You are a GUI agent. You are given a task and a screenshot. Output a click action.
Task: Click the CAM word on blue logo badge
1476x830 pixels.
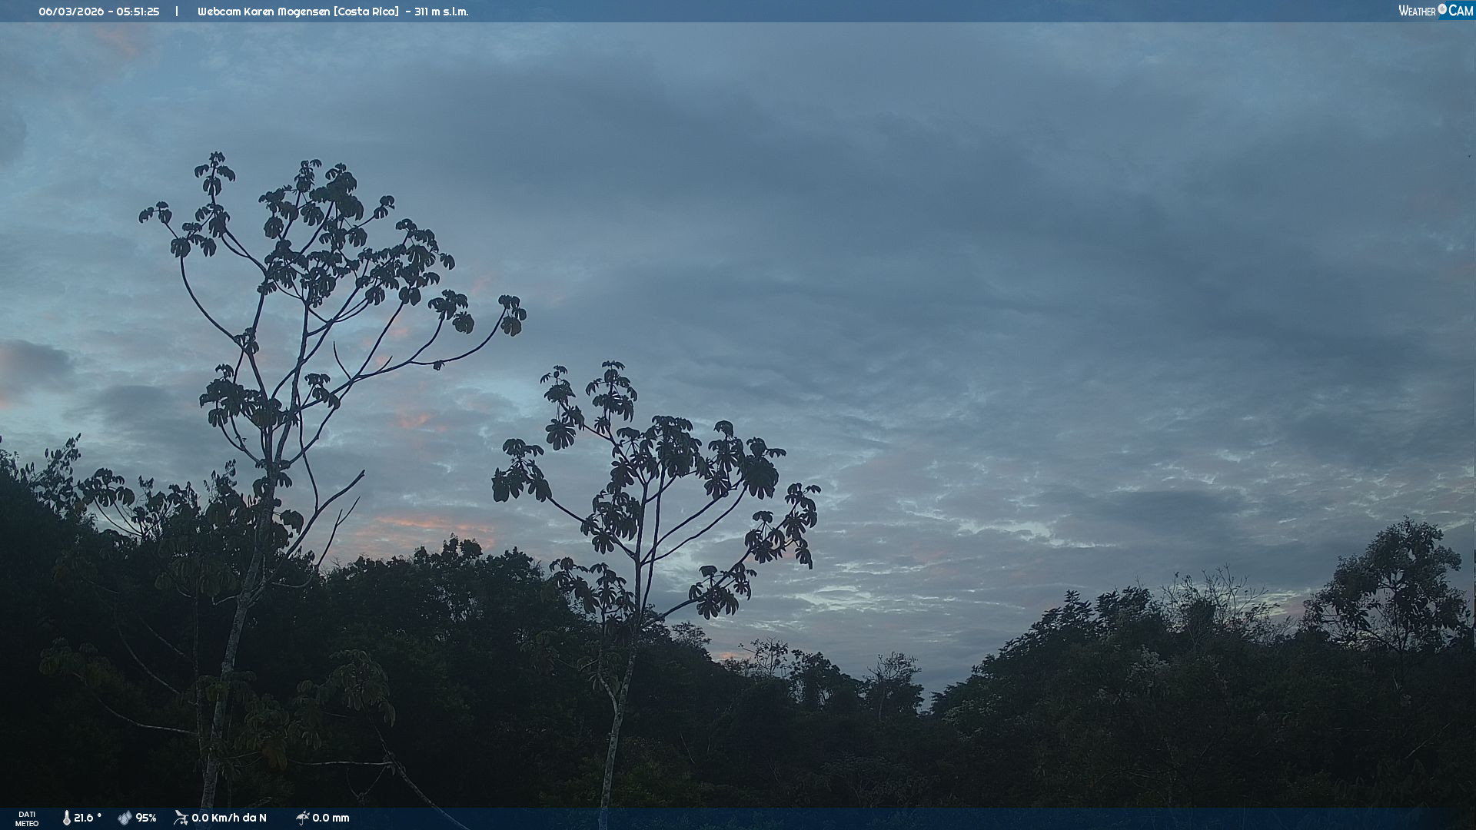click(1461, 11)
